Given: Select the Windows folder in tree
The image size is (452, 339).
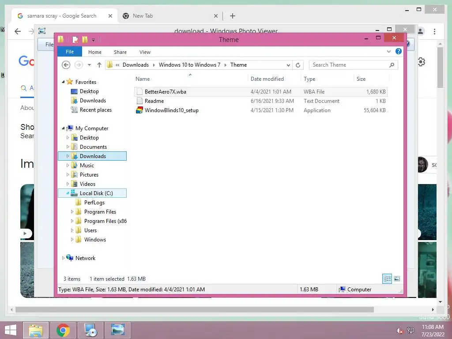Looking at the screenshot, I should (95, 240).
